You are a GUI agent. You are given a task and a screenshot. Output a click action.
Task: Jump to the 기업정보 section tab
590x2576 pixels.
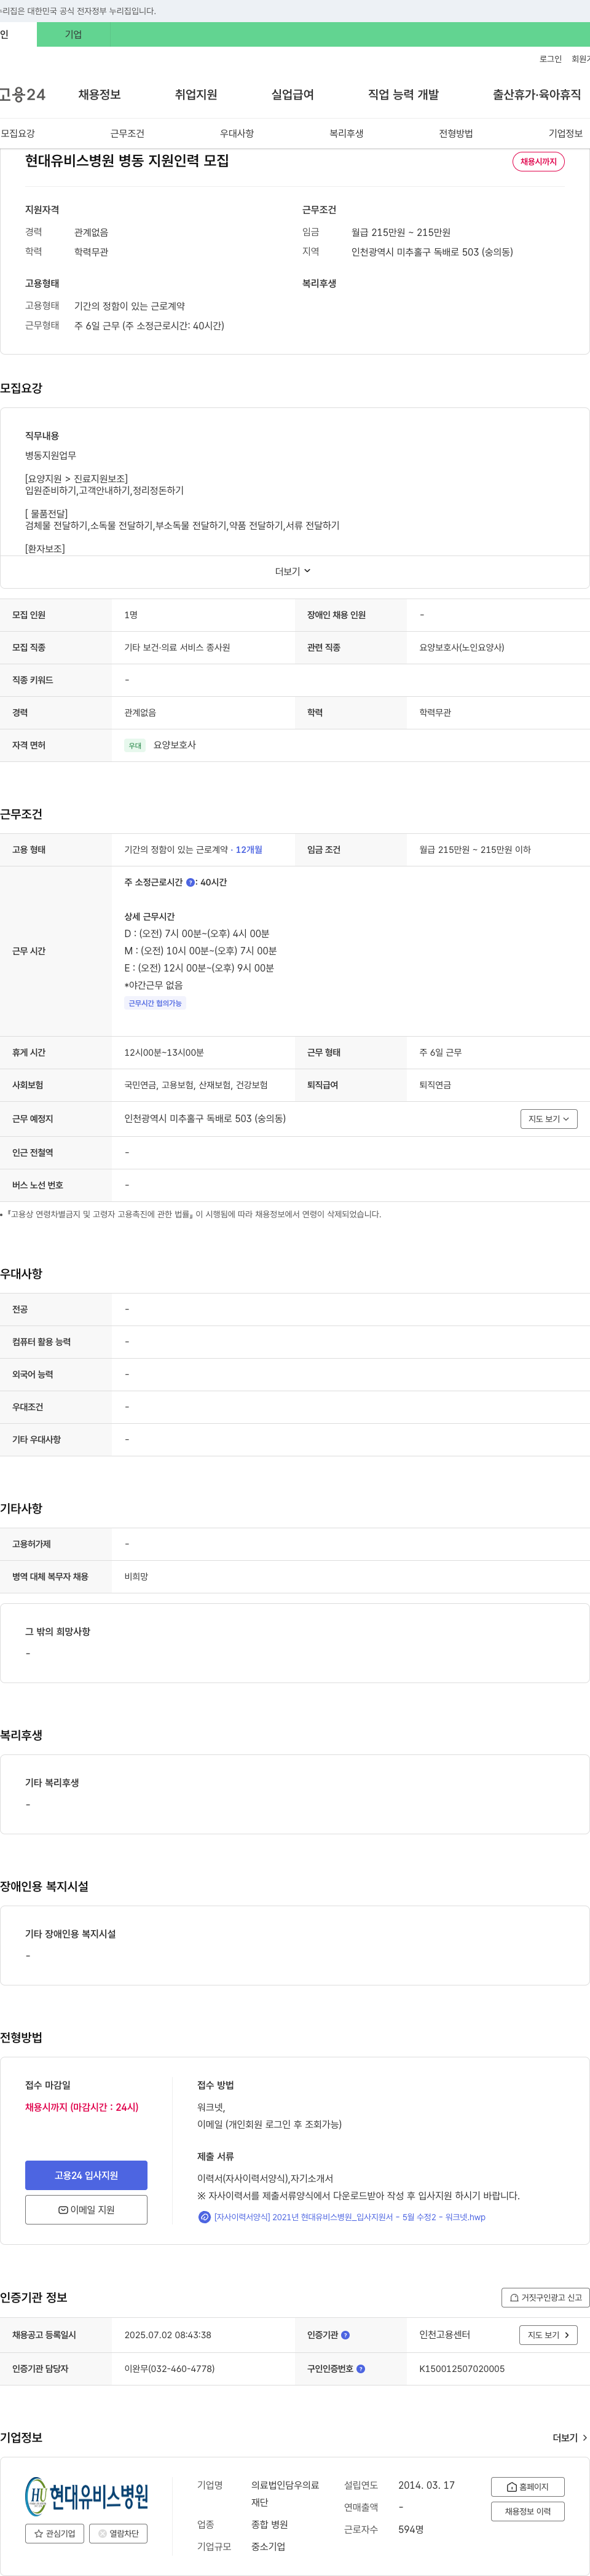click(x=565, y=133)
